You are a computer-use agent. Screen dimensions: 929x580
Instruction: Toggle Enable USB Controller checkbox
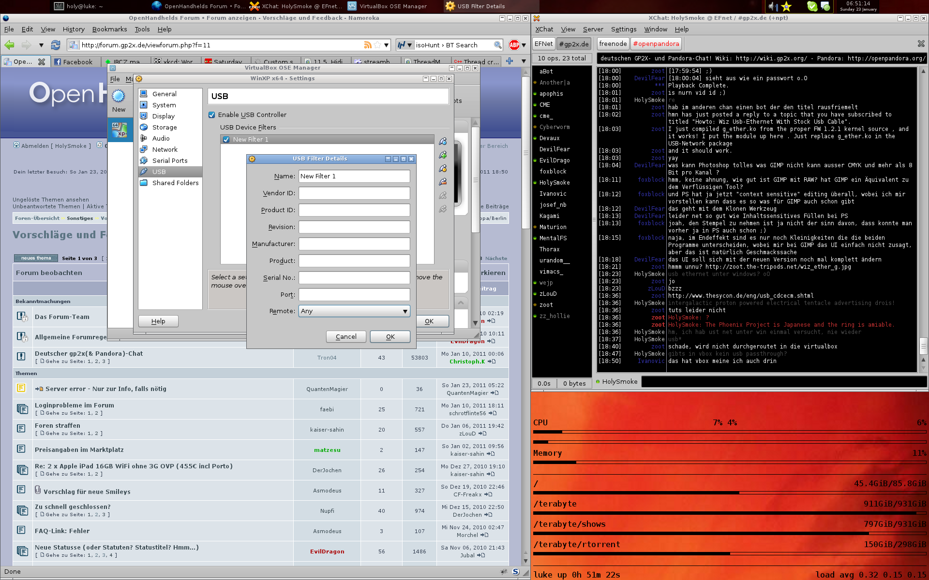click(x=211, y=115)
